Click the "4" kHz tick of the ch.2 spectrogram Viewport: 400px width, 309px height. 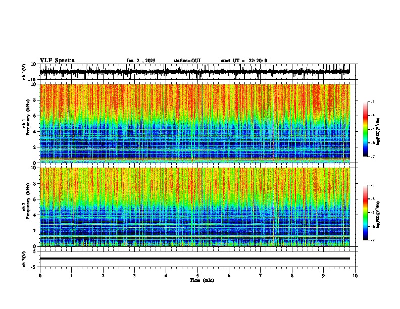pos(35,215)
